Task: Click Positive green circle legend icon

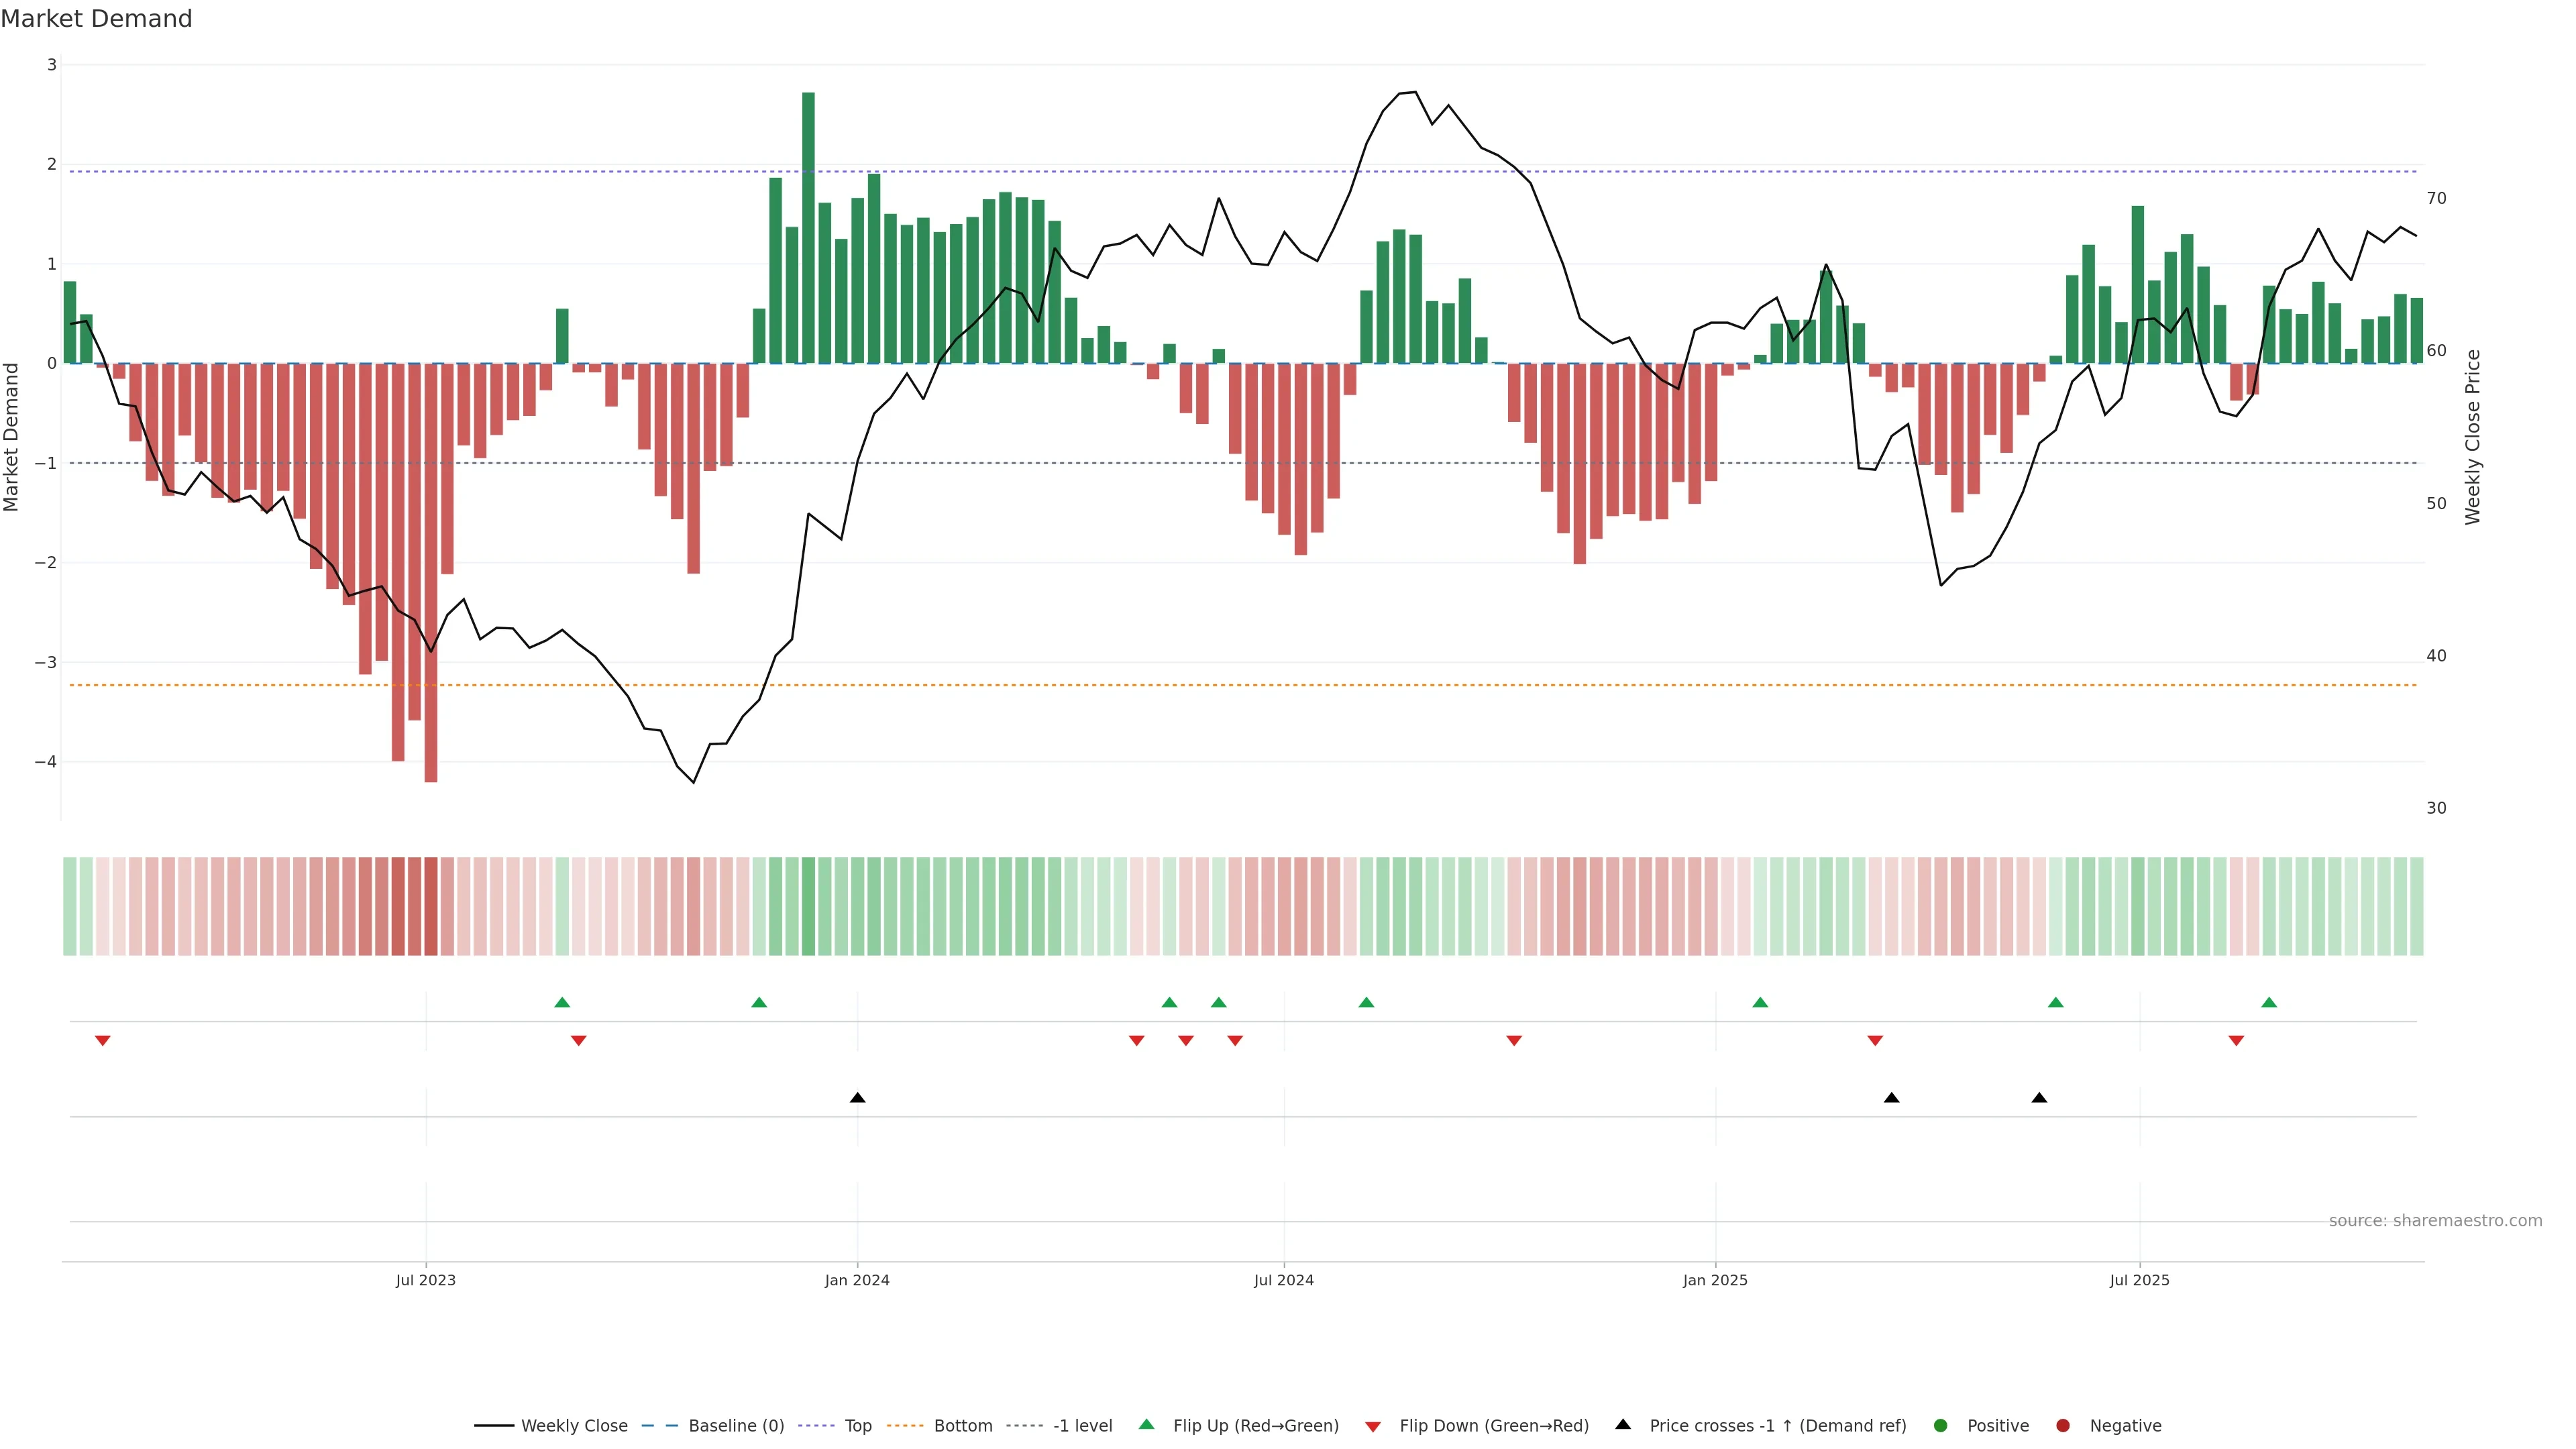Action: click(x=1941, y=1426)
